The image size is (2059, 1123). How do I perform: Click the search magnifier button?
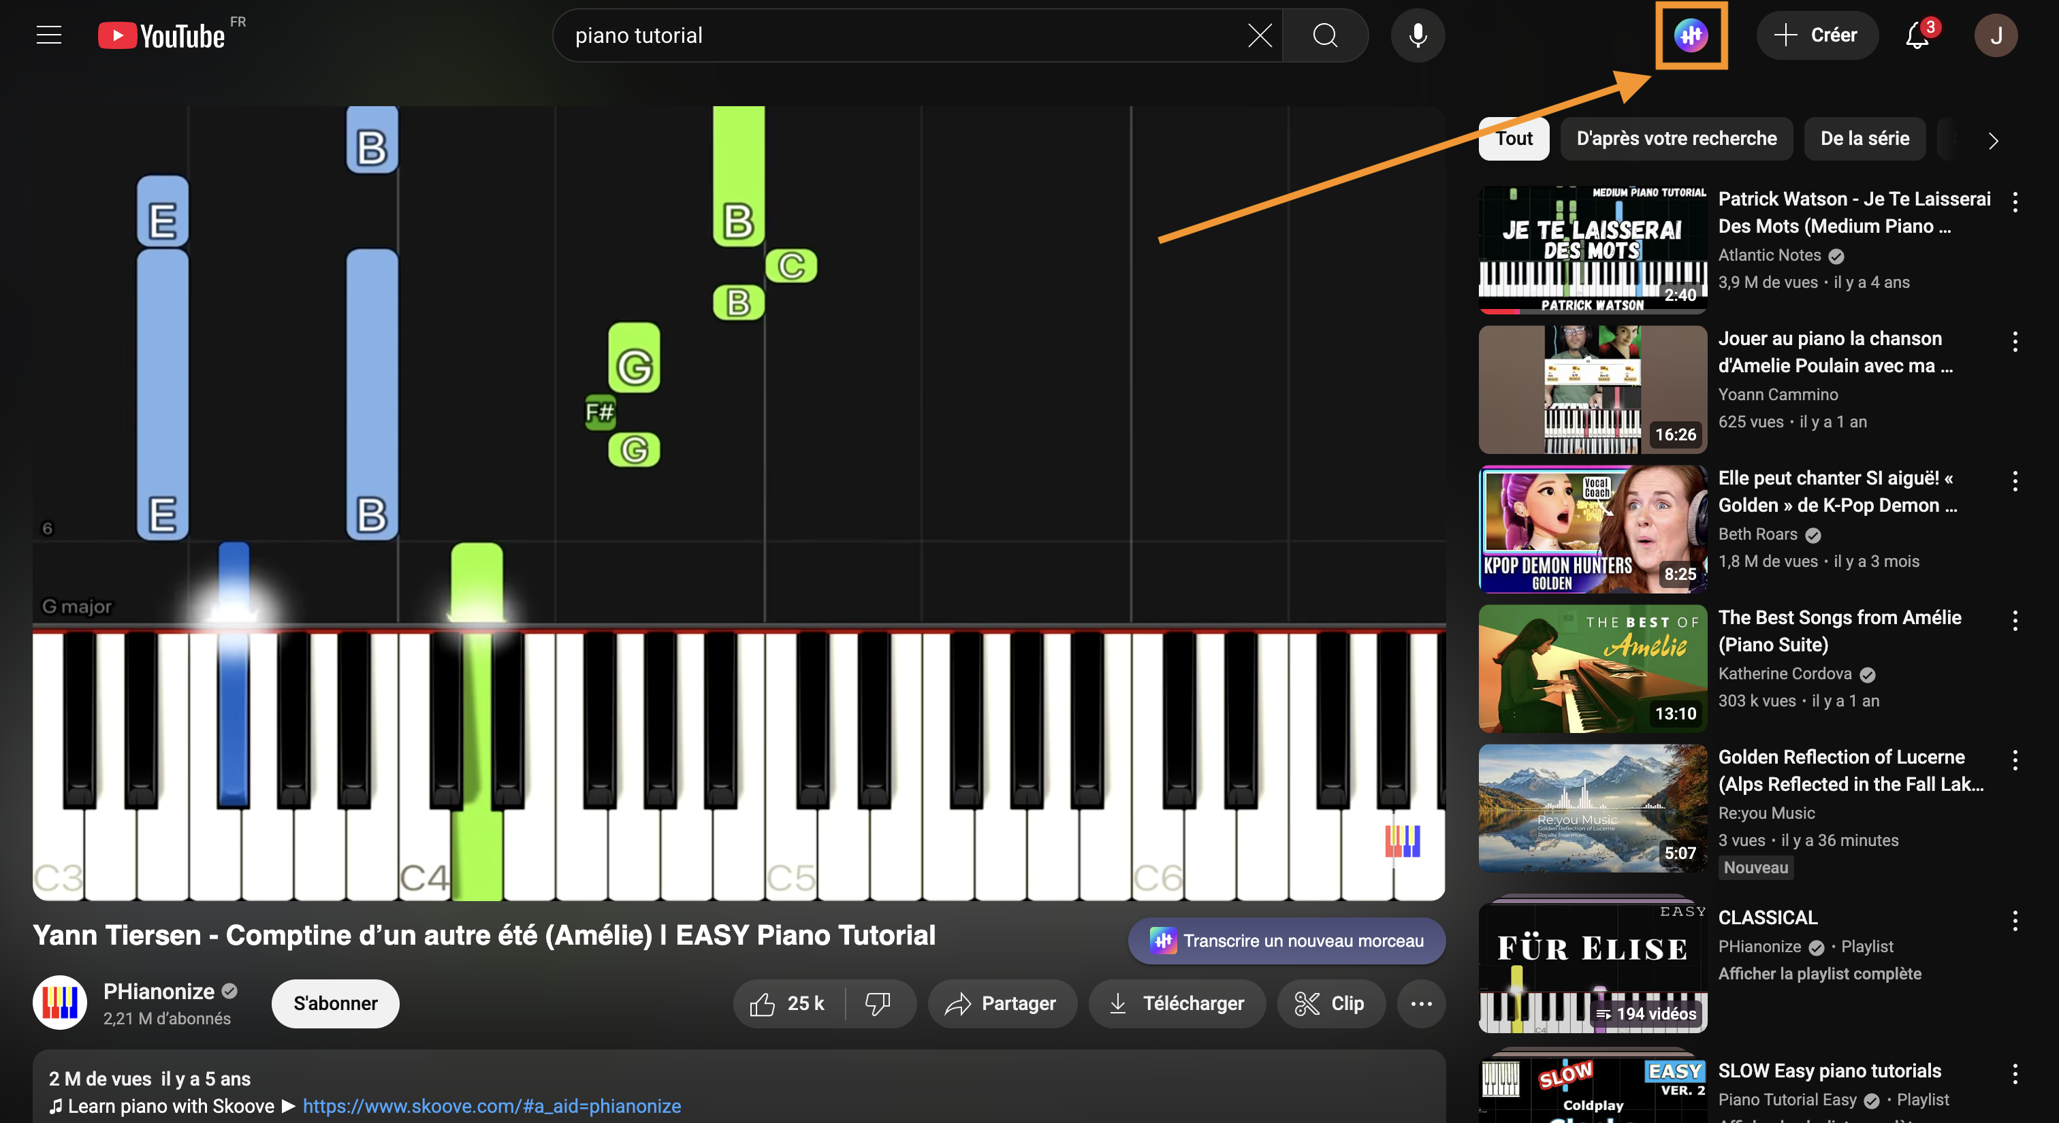point(1324,35)
